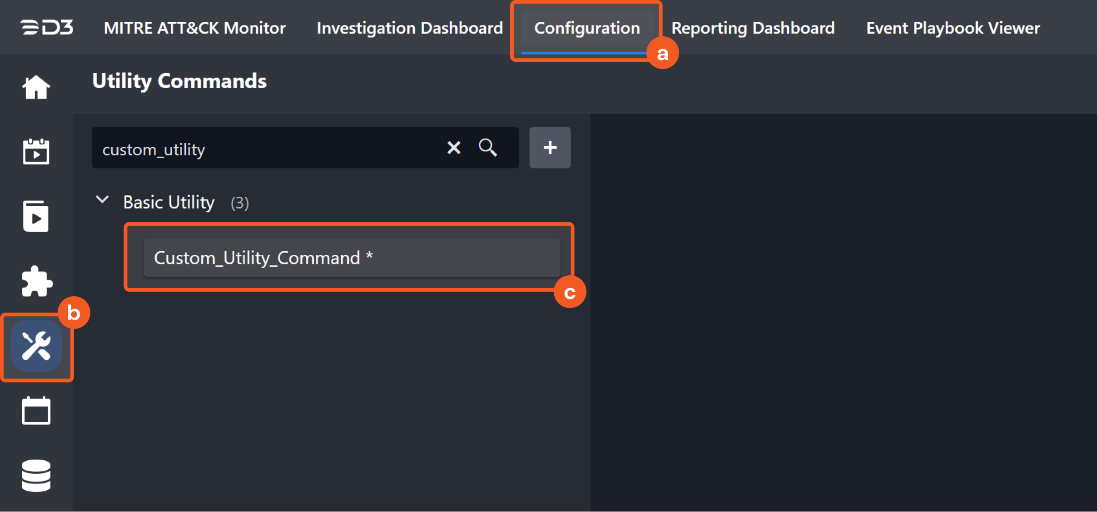The width and height of the screenshot is (1097, 512).
Task: Open the playbooks sidebar icon with play arrow
Action: click(36, 216)
